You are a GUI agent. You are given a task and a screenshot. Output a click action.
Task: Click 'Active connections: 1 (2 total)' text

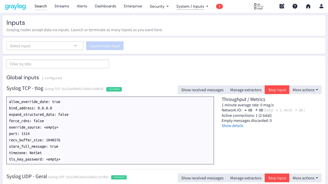tap(247, 115)
